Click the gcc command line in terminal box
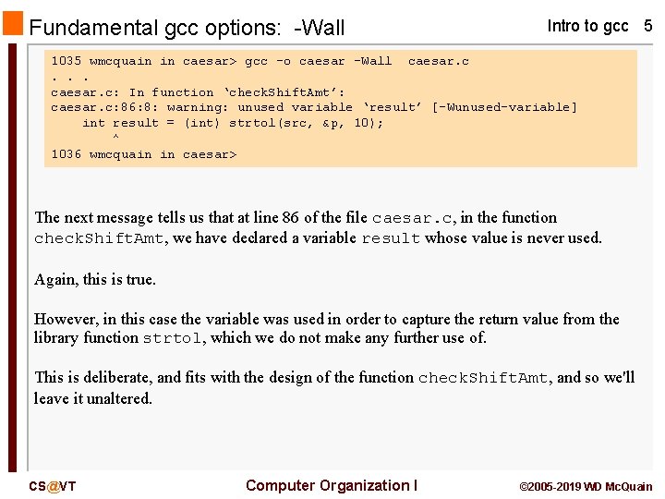 [x=260, y=61]
